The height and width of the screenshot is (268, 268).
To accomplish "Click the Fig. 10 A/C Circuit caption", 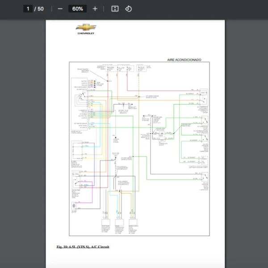I will (x=83, y=247).
